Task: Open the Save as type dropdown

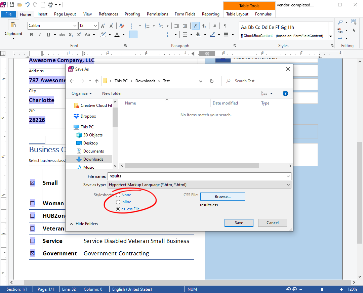Action: [288, 184]
